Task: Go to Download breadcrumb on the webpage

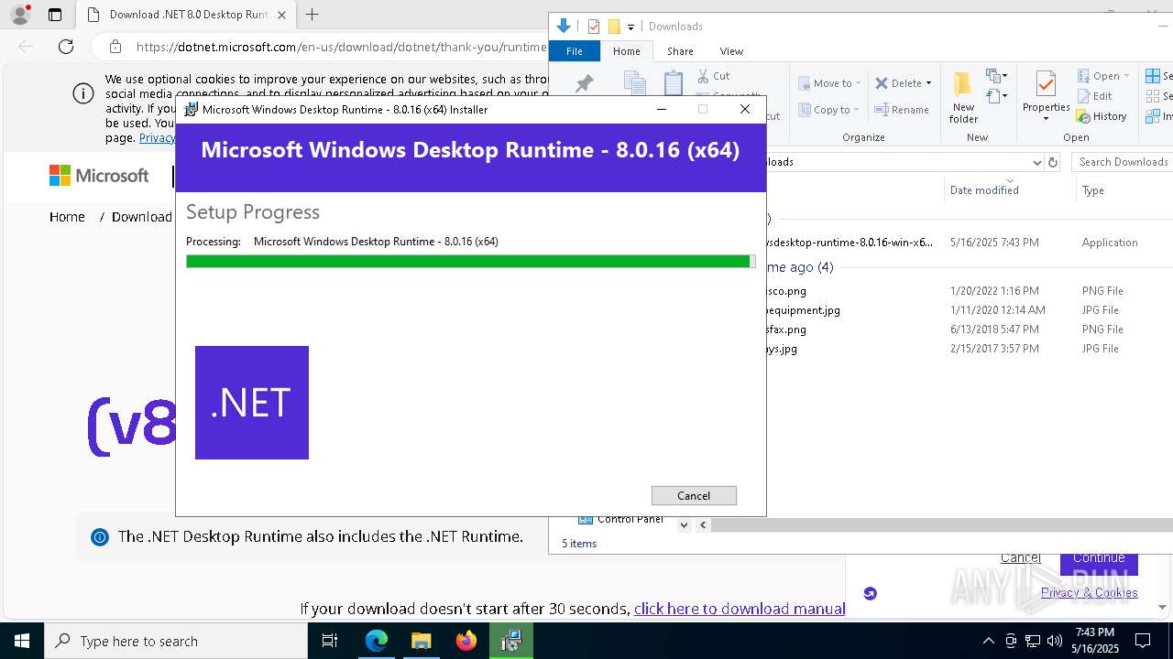Action: [142, 217]
